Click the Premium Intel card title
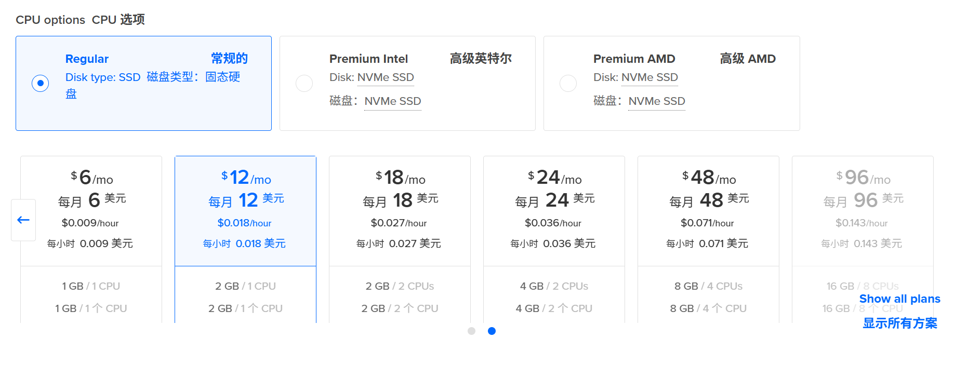Screen dimensions: 955x365 coord(368,59)
